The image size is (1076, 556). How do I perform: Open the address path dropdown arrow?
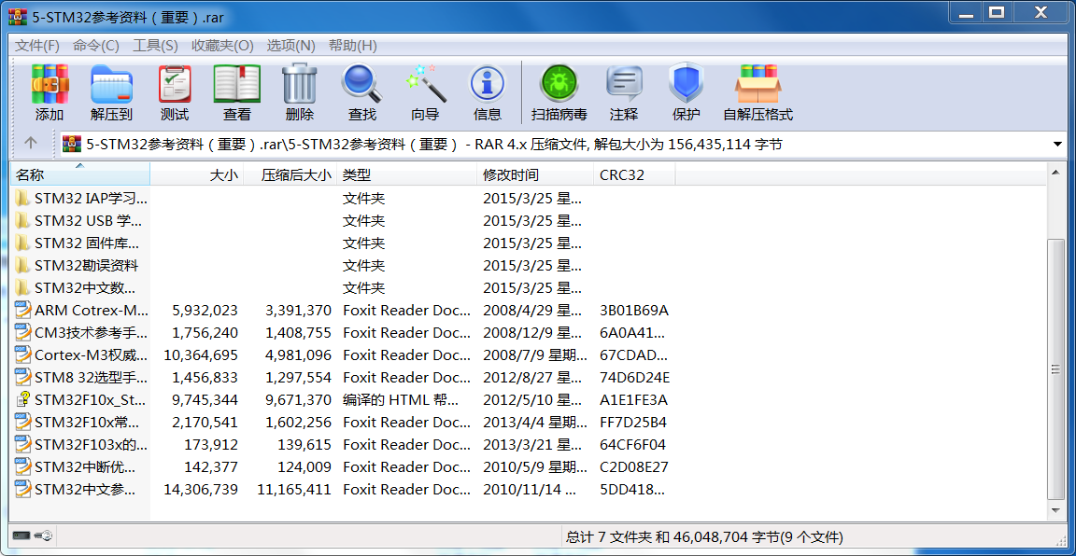click(x=1056, y=144)
